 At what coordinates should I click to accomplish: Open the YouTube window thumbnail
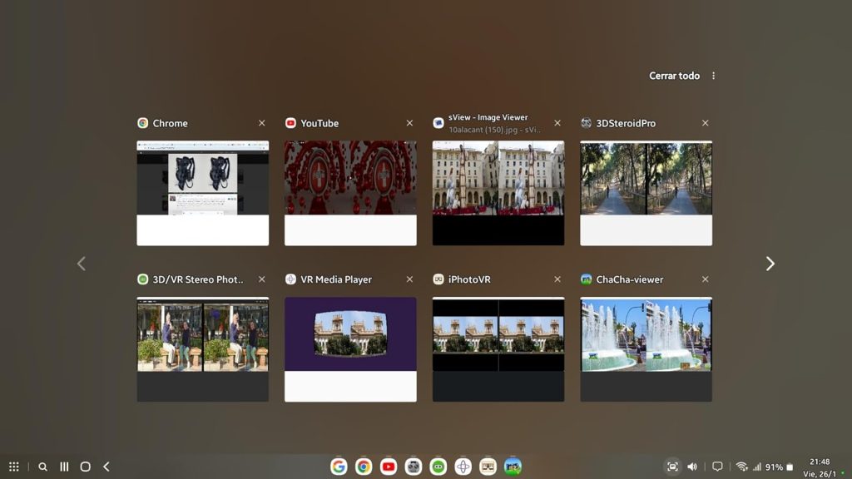coord(350,193)
